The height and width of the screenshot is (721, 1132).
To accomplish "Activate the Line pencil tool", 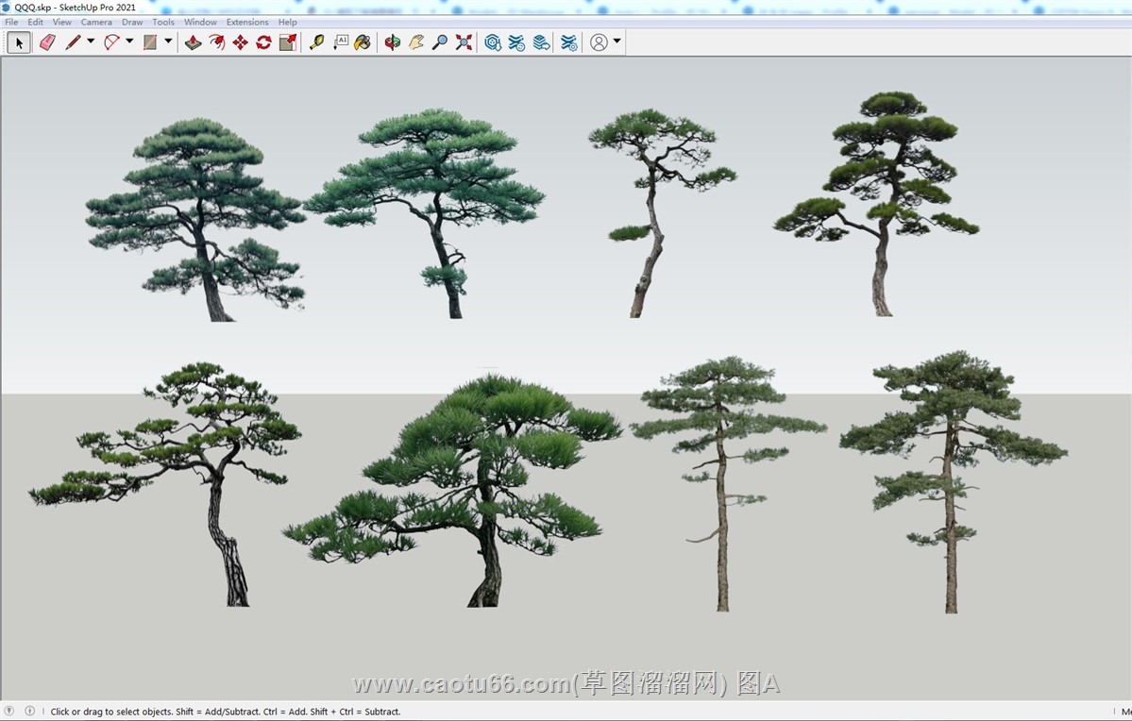I will tap(73, 42).
